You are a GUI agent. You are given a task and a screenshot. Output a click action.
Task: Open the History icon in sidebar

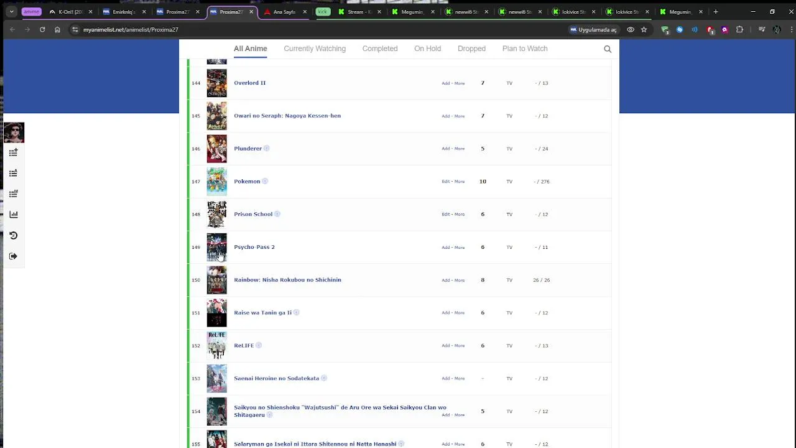point(13,235)
